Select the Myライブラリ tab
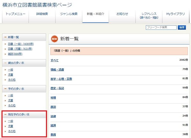The height and width of the screenshot is (138, 191). [x=175, y=14]
